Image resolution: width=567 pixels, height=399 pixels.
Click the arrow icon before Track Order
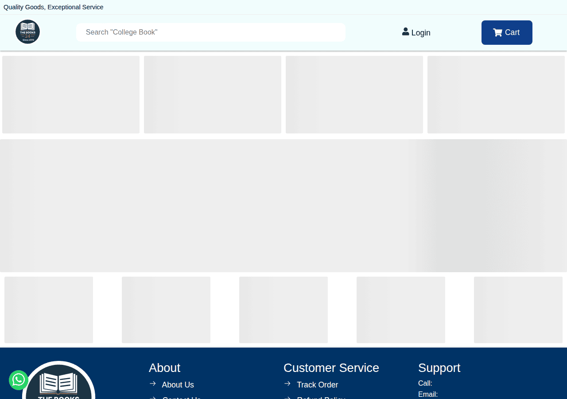click(287, 383)
